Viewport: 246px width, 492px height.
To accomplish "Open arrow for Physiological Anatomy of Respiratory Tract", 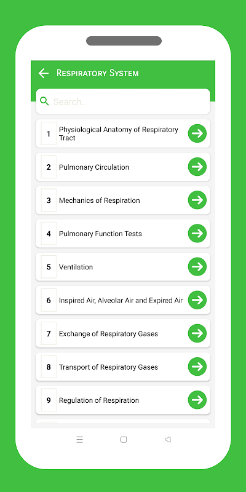I will [197, 133].
